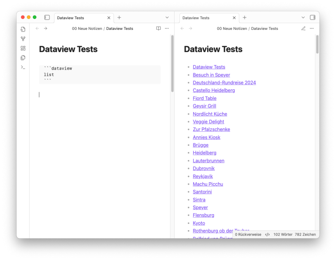Viewport: 336px width, 260px height.
Task: Open Deutschland-Rundreise 2024 note
Action: pyautogui.click(x=225, y=83)
